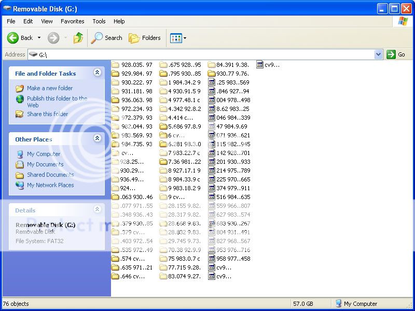Image resolution: width=415 pixels, height=311 pixels.
Task: Select the folder named 928.035. 97
Action: pos(136,65)
